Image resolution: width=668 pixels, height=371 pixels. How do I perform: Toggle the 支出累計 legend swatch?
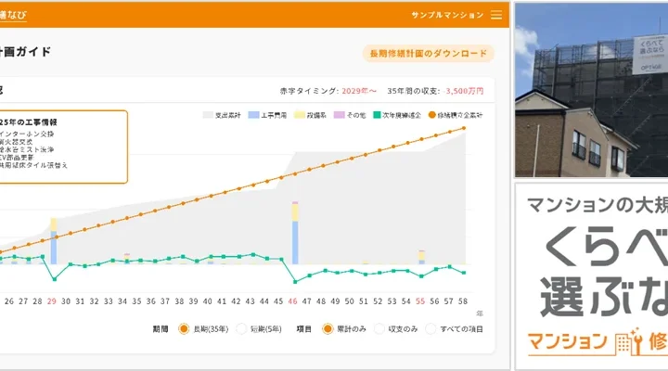click(208, 115)
